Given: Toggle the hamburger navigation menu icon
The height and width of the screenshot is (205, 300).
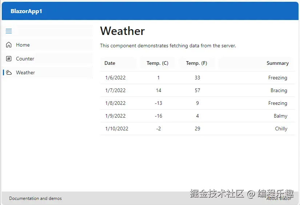Looking at the screenshot, I should click(x=9, y=31).
